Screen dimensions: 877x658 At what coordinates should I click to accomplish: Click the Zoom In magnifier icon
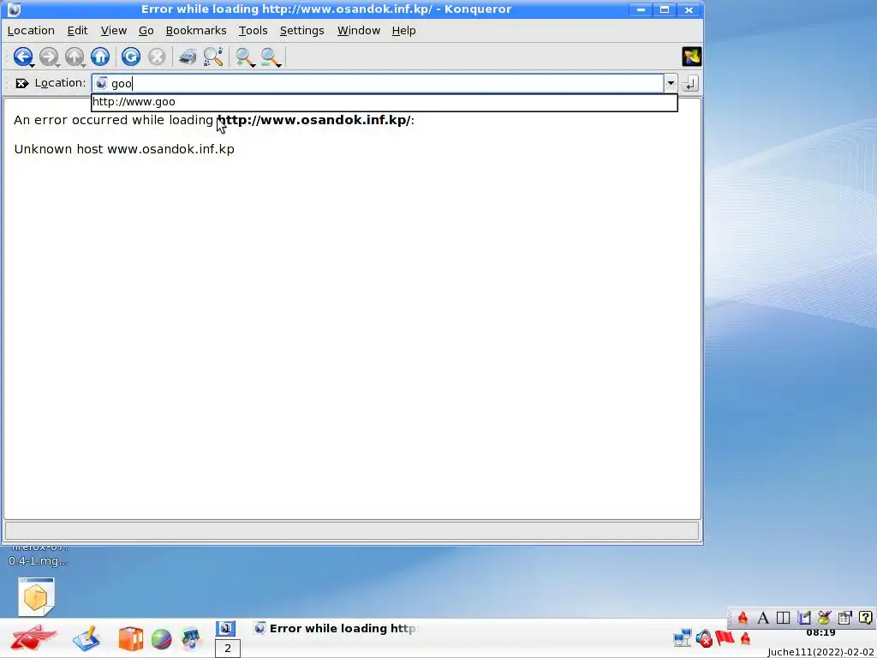(x=243, y=56)
